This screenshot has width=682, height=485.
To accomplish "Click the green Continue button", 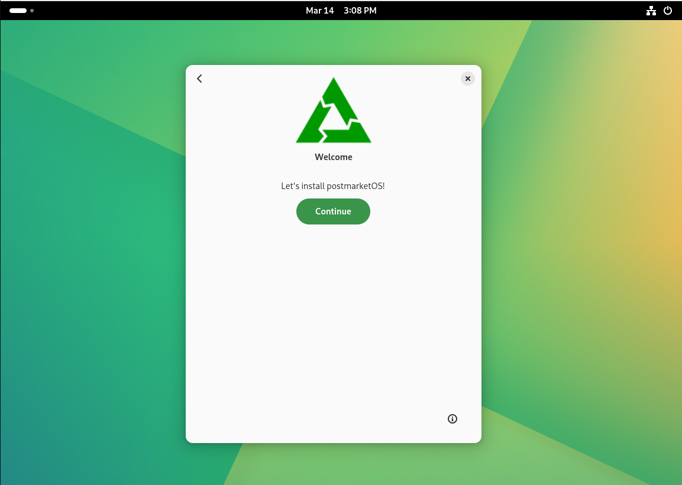I will (333, 211).
